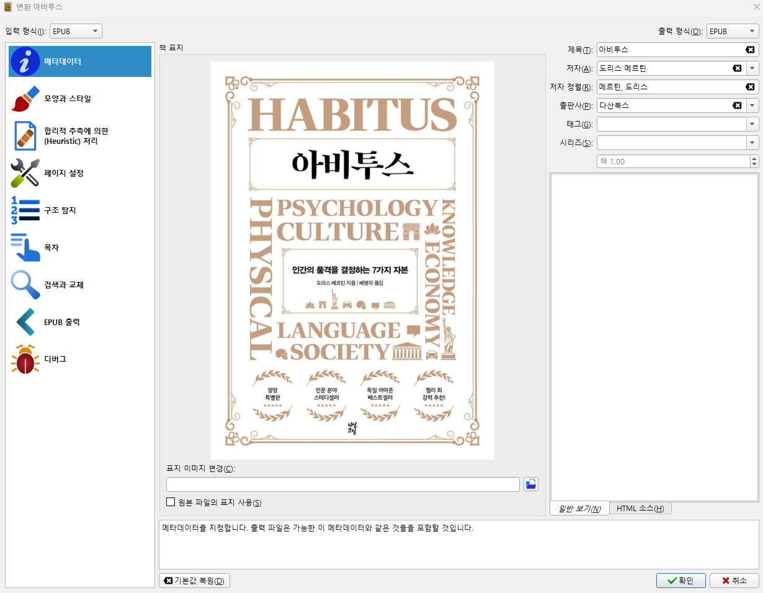
Task: Open 합리적 추측에 의한 (Heuristic) 처리 icon
Action: coord(26,136)
